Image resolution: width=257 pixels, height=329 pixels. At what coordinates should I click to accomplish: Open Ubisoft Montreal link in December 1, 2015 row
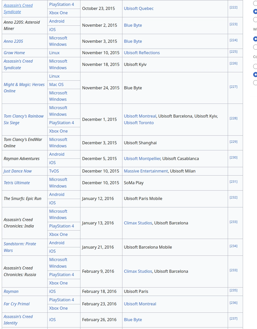click(140, 116)
